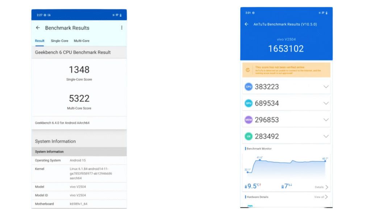
Task: Tap the battery icon in Geekbench status bar
Action: [x=121, y=15]
